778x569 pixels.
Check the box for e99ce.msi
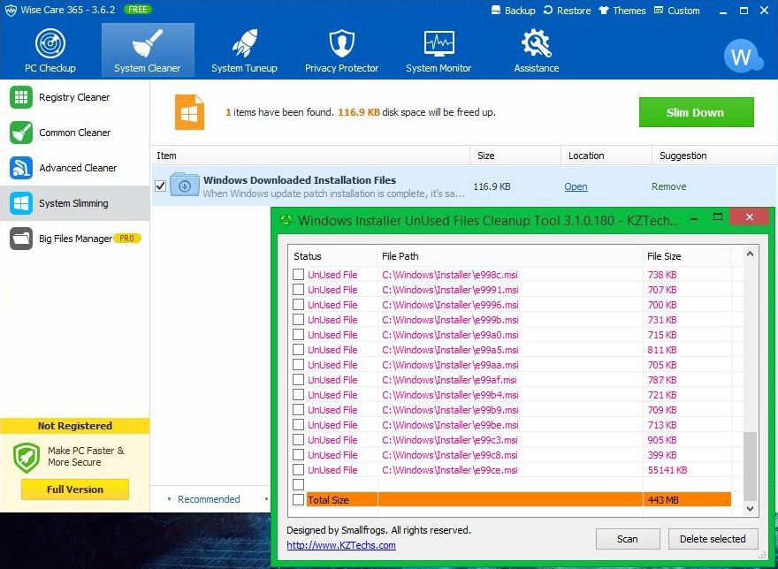pyautogui.click(x=298, y=469)
